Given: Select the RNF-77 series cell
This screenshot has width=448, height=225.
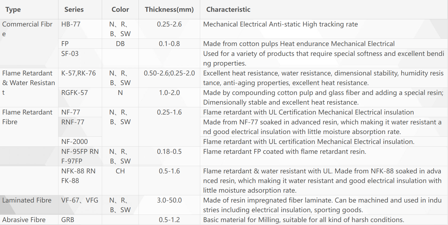Looking at the screenshot, I should (x=80, y=127).
